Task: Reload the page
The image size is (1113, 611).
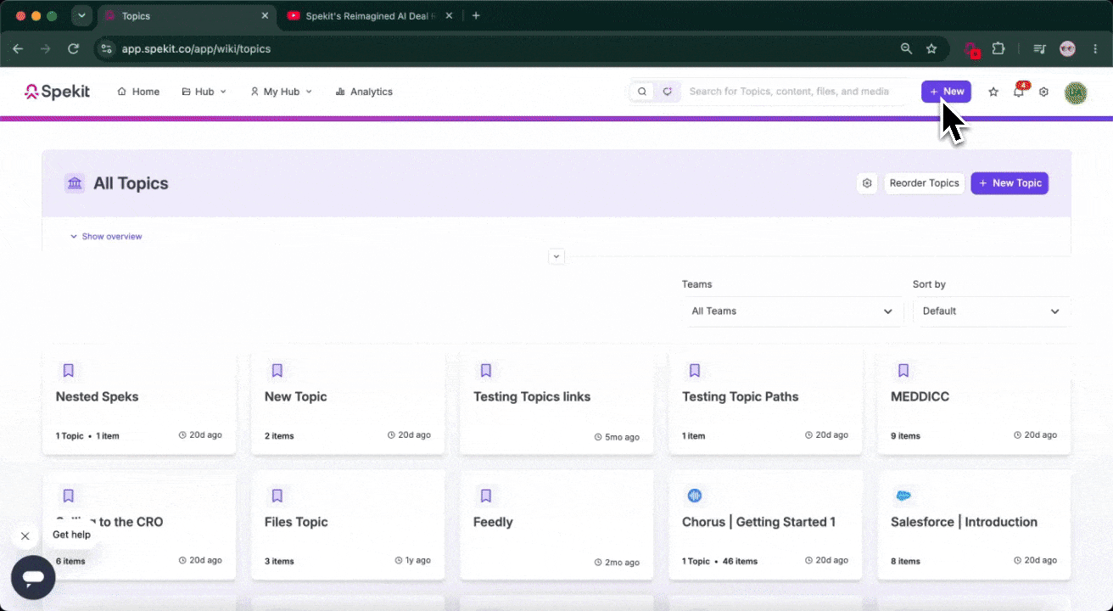Action: 73,48
